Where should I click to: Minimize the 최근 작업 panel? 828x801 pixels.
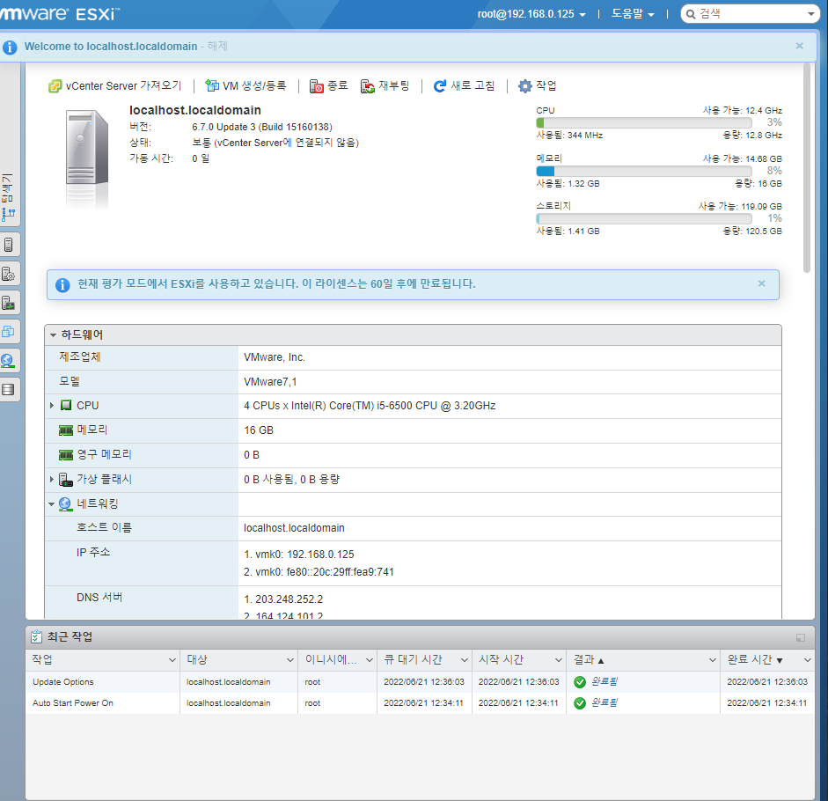point(801,638)
